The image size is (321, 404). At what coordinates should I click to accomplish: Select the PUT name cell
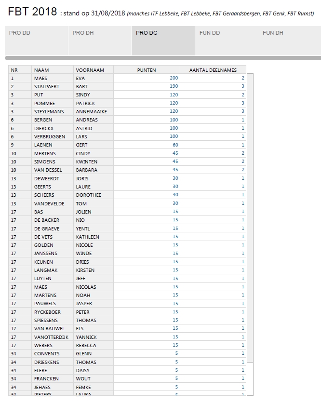point(53,94)
